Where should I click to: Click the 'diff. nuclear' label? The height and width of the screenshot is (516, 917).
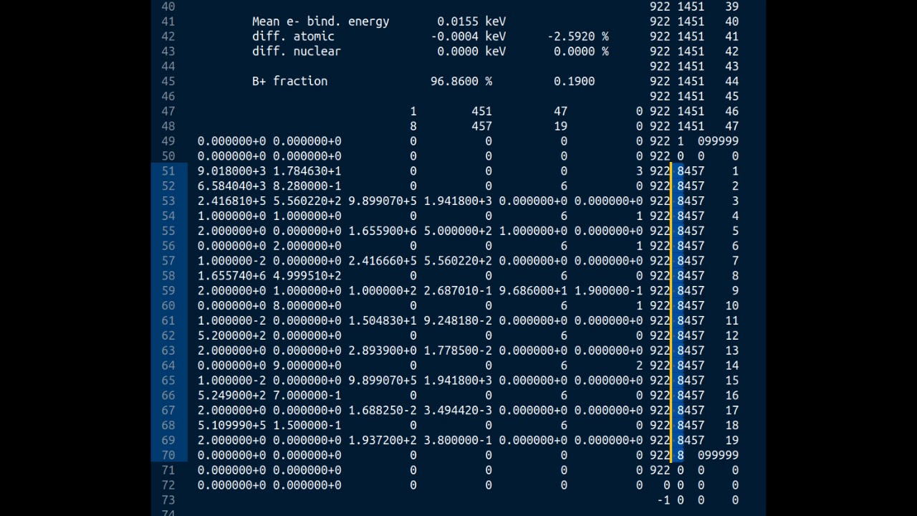coord(297,52)
